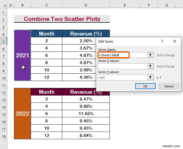Select row 12 header
Viewport: 183px width, 149px height.
click(x=4, y=93)
